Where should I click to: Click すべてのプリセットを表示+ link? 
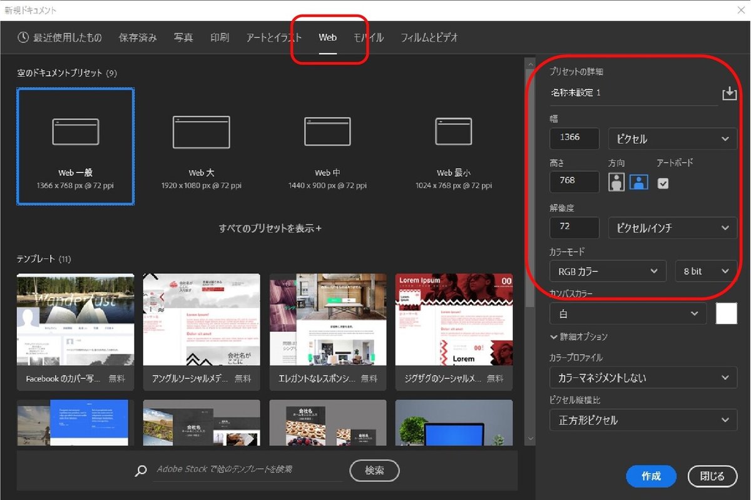tap(270, 228)
